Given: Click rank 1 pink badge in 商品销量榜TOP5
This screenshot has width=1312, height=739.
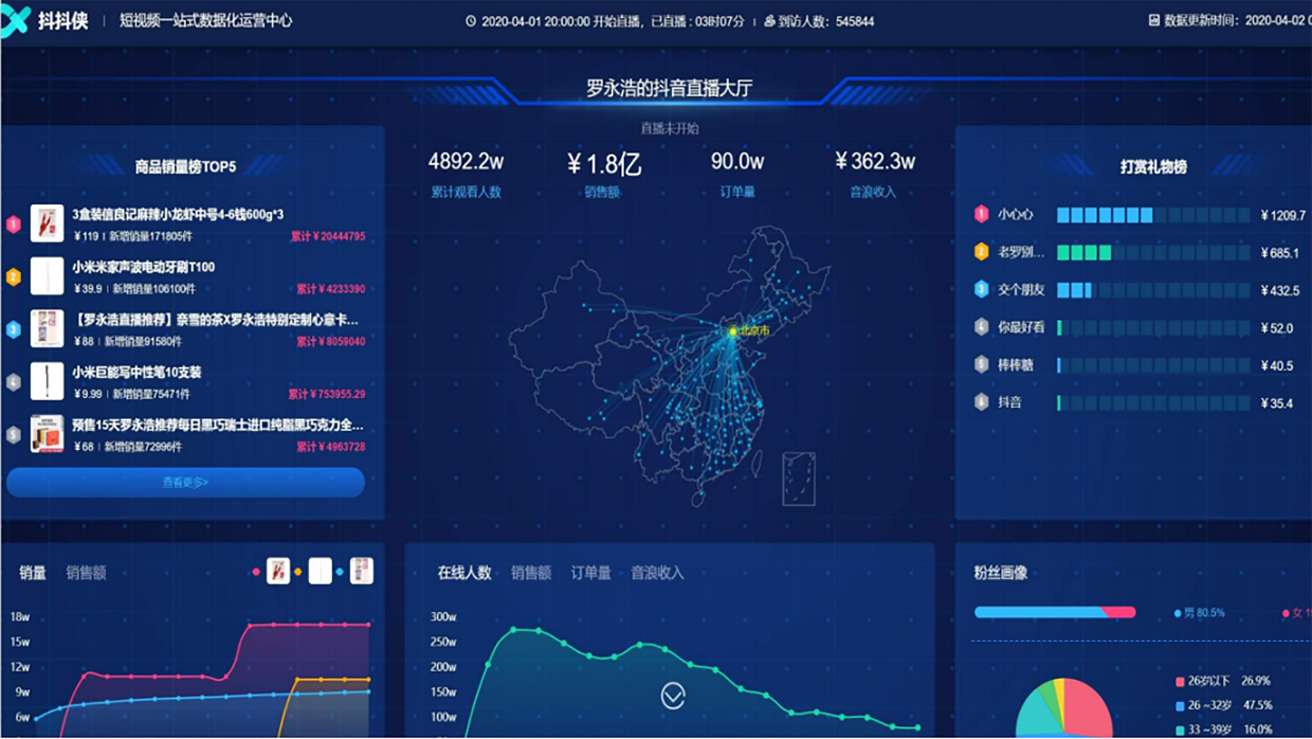Looking at the screenshot, I should (x=13, y=224).
